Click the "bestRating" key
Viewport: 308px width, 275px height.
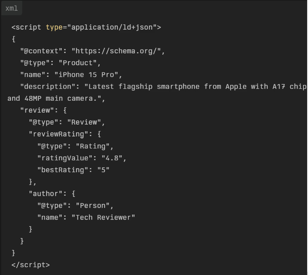pyautogui.click(x=63, y=170)
